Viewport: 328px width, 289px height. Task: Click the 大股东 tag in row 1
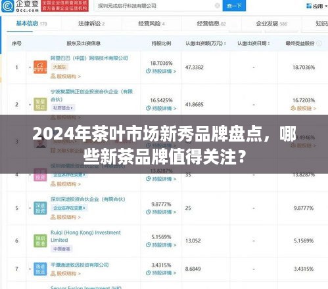click(x=59, y=67)
